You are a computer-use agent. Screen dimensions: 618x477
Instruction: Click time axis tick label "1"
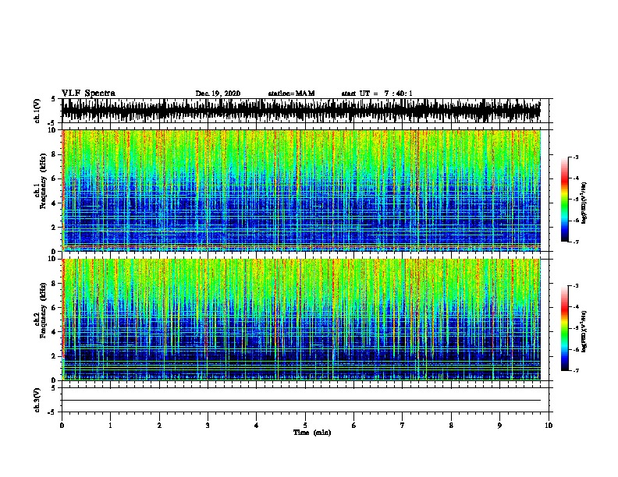(x=111, y=426)
